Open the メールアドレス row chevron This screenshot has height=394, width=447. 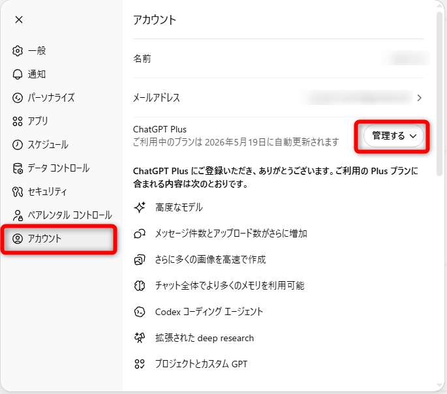419,98
